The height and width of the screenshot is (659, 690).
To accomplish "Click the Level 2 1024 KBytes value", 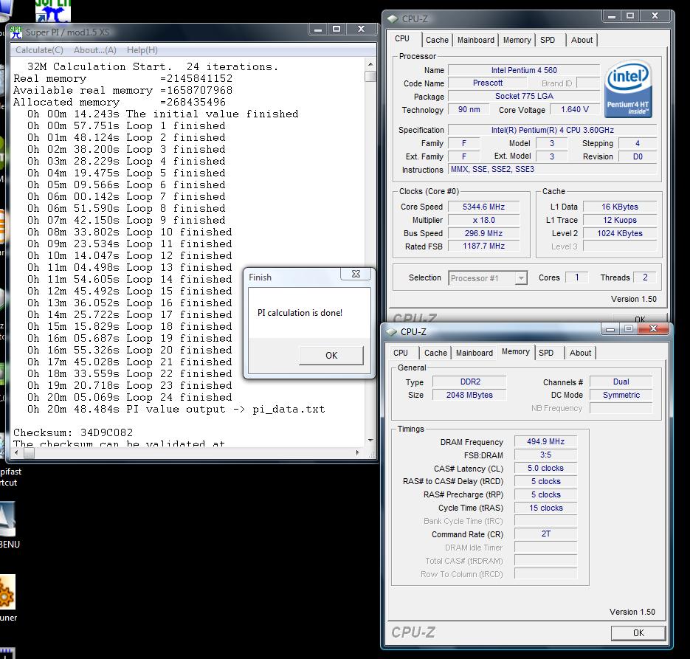I will [620, 233].
